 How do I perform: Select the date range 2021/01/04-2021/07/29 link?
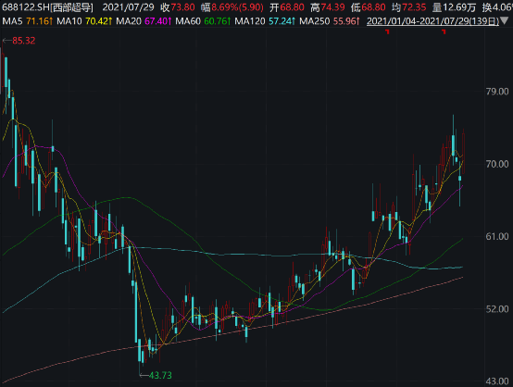pos(432,21)
